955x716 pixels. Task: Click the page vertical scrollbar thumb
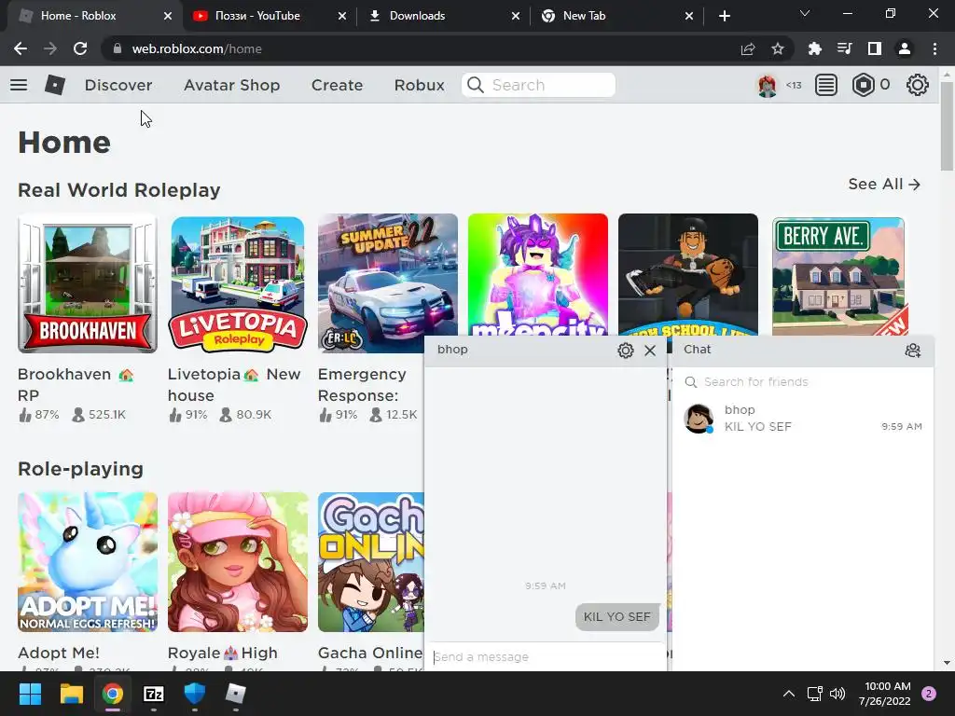[947, 125]
